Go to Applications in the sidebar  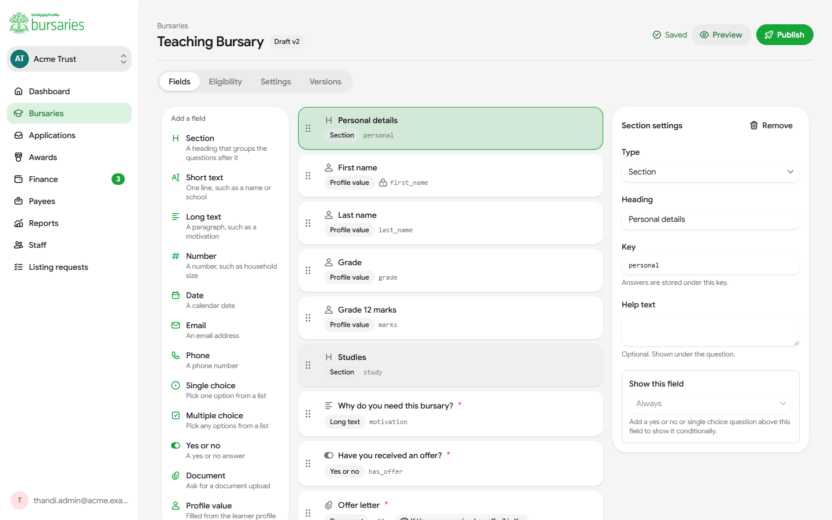(69, 135)
